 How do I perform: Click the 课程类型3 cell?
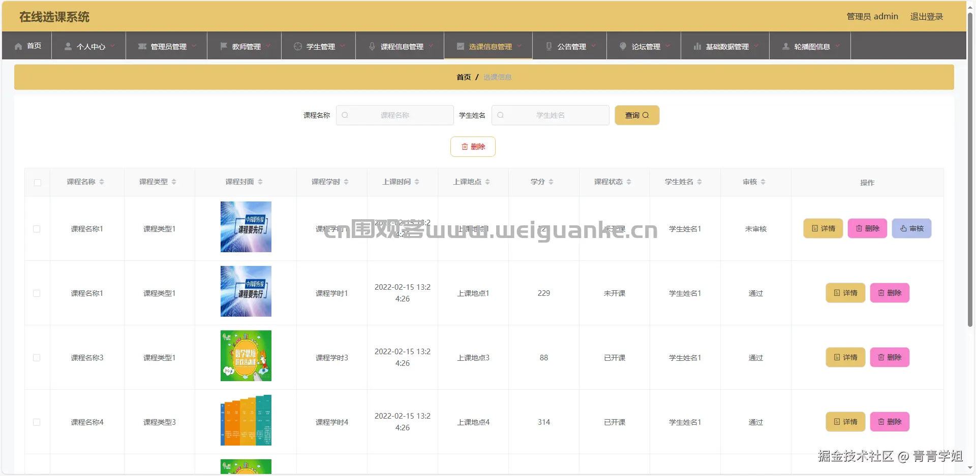tap(160, 422)
